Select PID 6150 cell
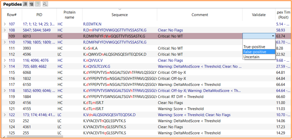The height and width of the screenshot is (139, 292). [x=26, y=85]
